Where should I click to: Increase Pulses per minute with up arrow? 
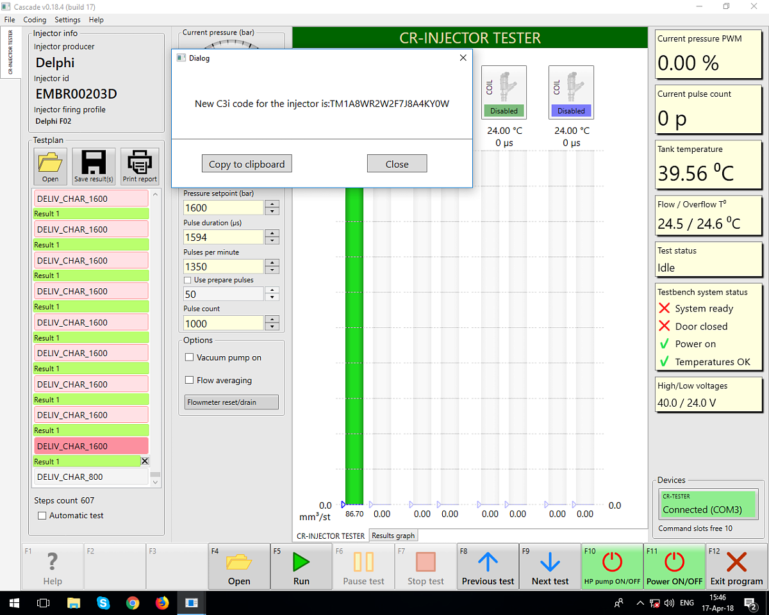(273, 263)
